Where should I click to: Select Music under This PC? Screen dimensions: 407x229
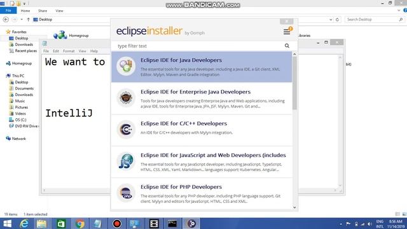(x=20, y=101)
